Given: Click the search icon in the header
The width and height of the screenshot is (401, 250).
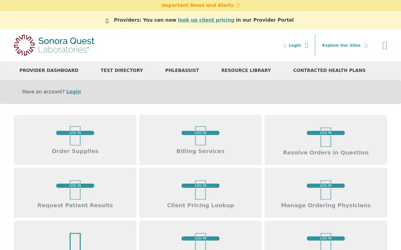Looking at the screenshot, I should pos(385,46).
